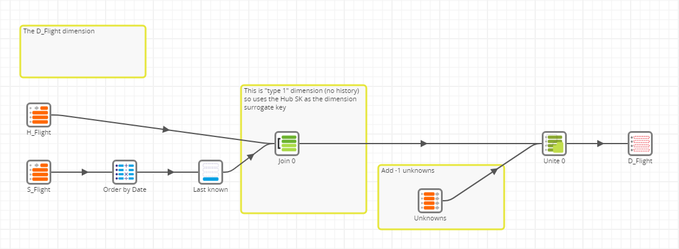Select connector arrow from H_Flight to Join 0
The width and height of the screenshot is (679, 249).
point(166,129)
